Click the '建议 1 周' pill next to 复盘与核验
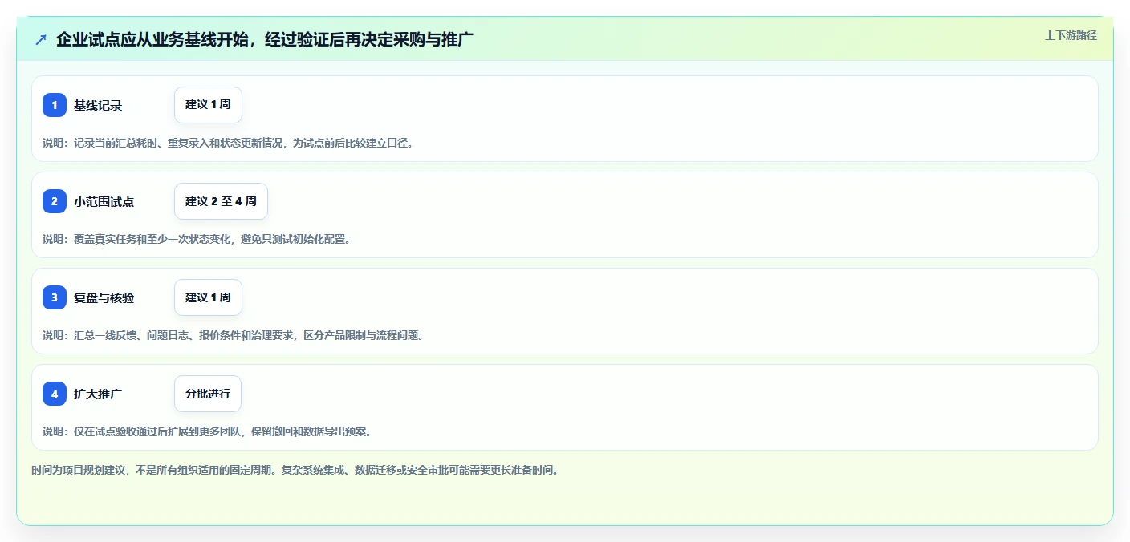 (208, 297)
